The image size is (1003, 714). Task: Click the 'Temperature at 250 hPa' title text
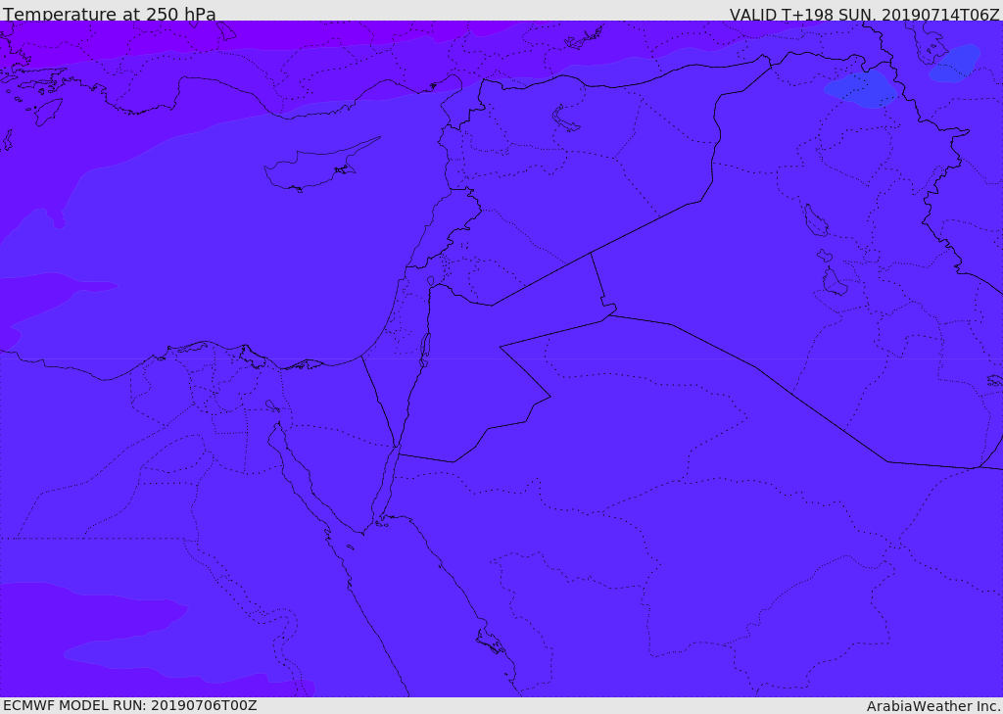coord(110,14)
